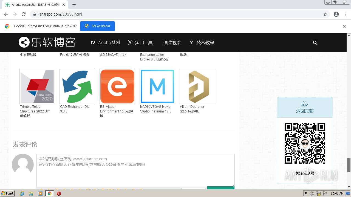Open the Windows Start menu

coord(7,193)
